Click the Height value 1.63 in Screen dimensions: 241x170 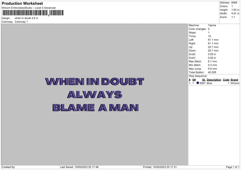235,10
